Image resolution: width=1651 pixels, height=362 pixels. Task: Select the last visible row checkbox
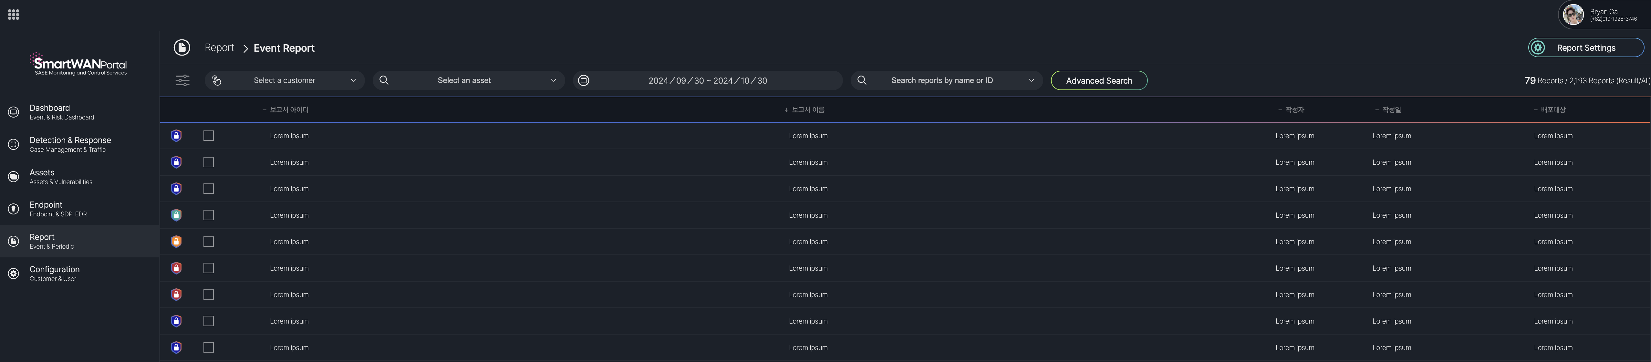pos(208,347)
